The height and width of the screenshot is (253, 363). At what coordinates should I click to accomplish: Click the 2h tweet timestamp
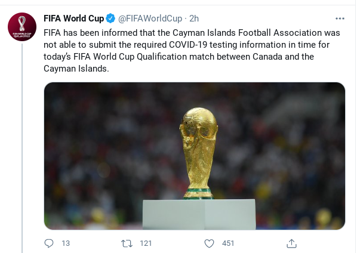[194, 18]
